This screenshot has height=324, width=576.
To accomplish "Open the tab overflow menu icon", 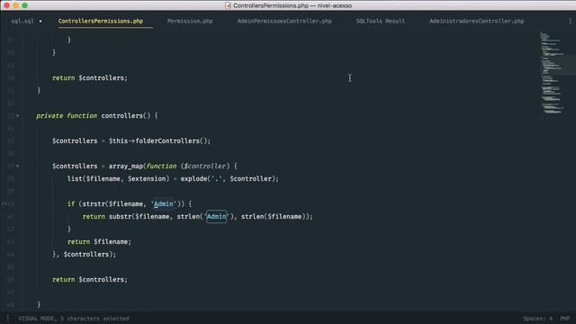I will coord(570,22).
